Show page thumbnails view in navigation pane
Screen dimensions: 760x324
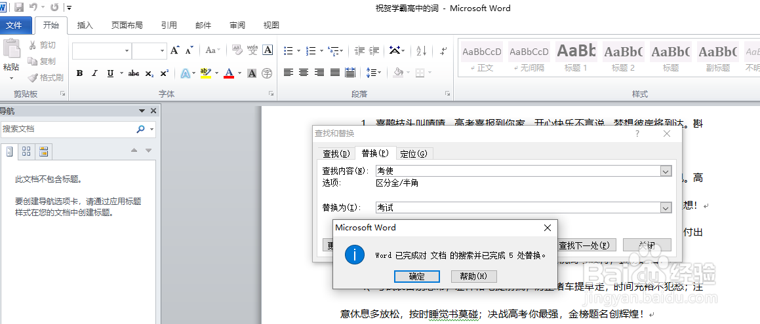pos(26,151)
